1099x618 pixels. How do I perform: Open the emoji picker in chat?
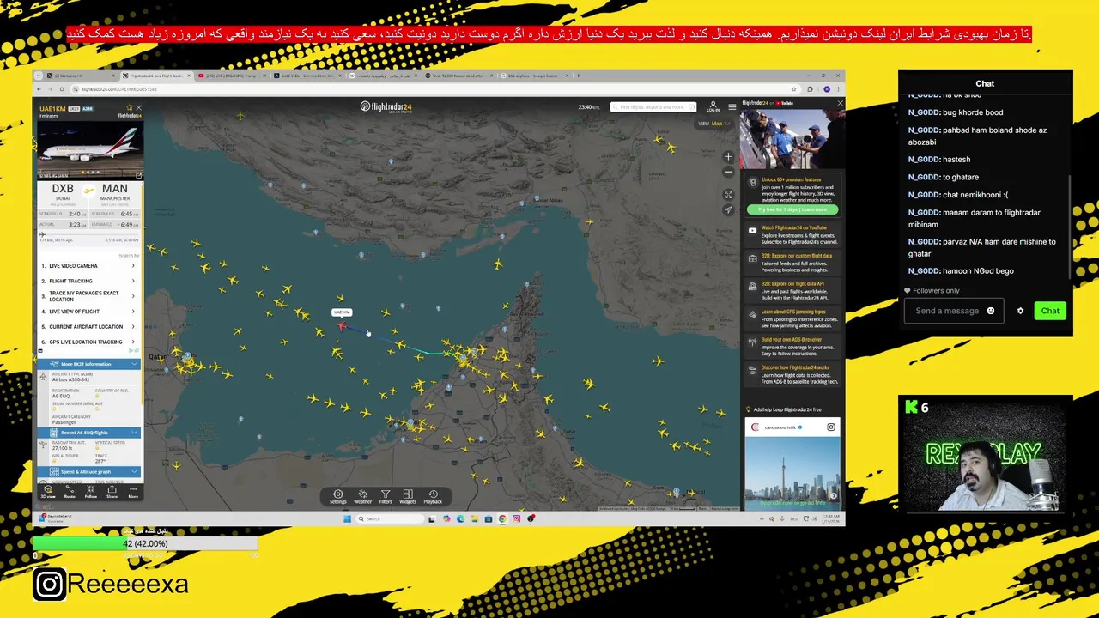[x=990, y=311]
